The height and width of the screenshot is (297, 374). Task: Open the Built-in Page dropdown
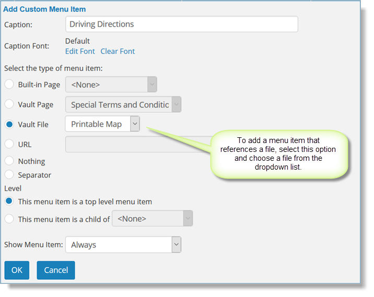[111, 85]
